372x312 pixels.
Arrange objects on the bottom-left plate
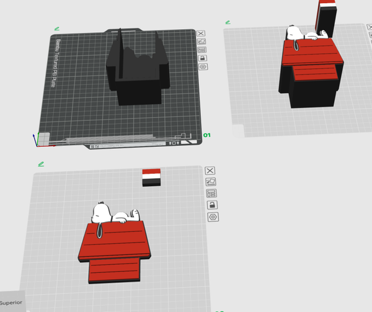[x=211, y=194]
